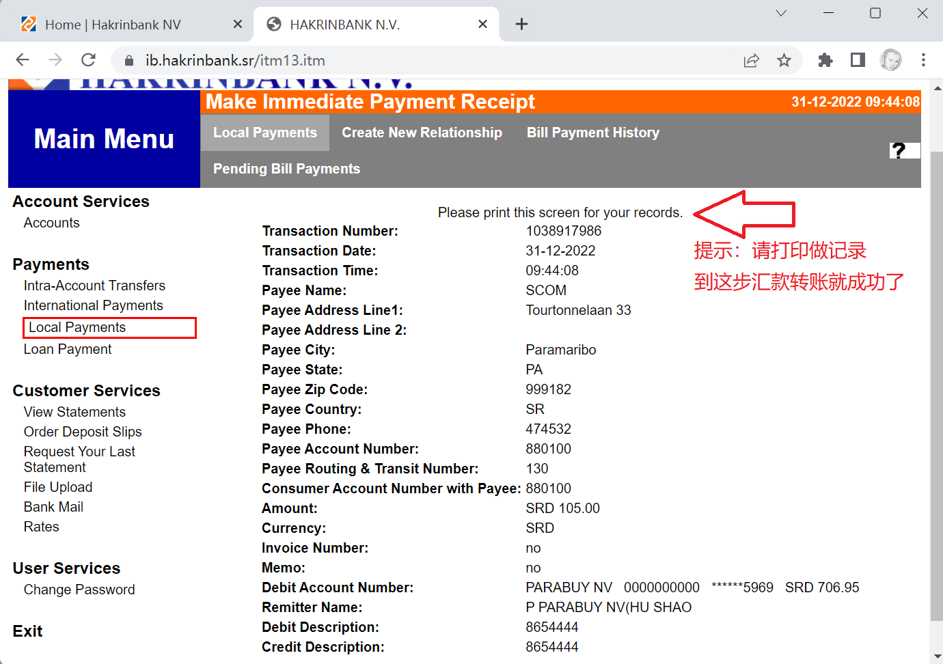Click the help question mark icon
943x664 pixels.
point(899,150)
